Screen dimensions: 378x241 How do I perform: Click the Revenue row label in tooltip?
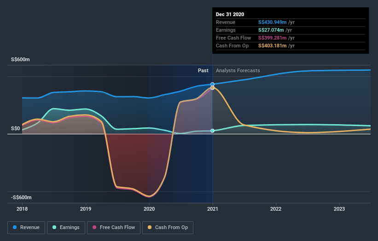point(226,23)
